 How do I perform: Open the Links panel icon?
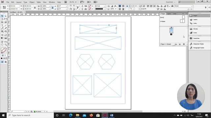pos(191,23)
